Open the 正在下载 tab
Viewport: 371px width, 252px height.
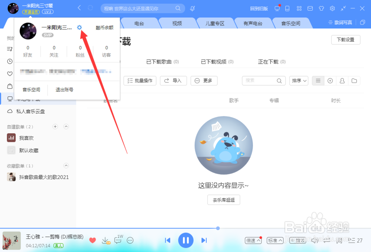(x=272, y=62)
